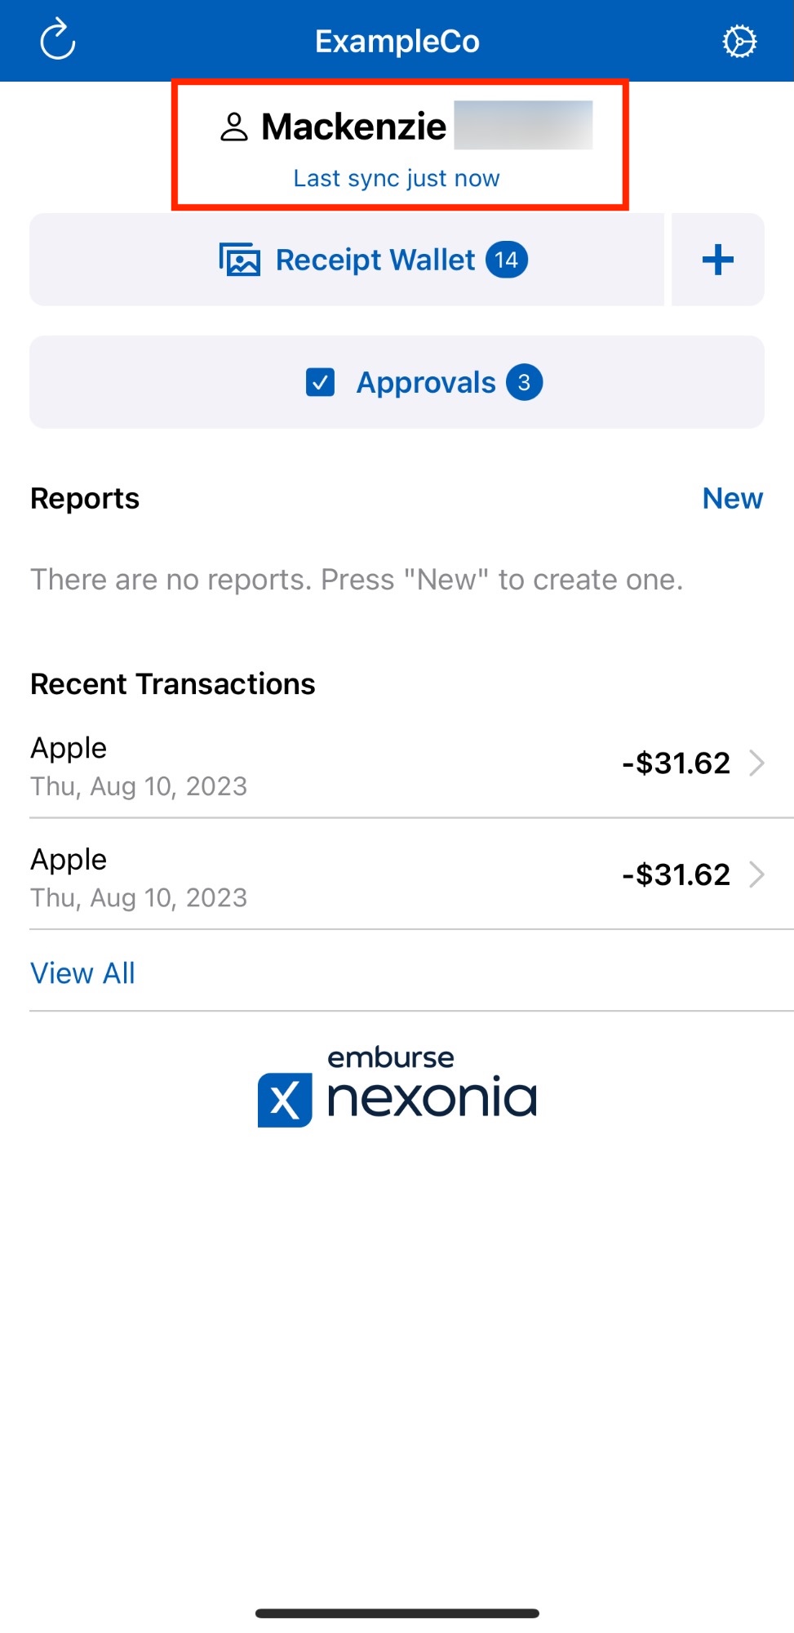Tap the iOS home indicator bar
794x1633 pixels.
click(397, 1613)
